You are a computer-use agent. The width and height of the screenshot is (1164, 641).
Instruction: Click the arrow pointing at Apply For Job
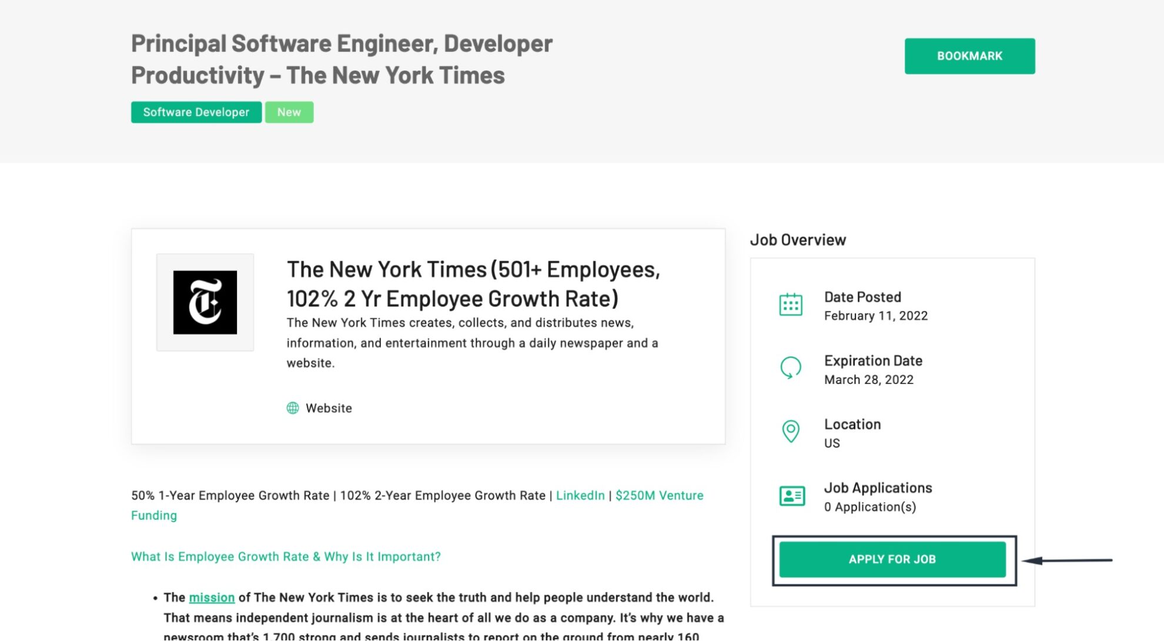(x=1064, y=560)
